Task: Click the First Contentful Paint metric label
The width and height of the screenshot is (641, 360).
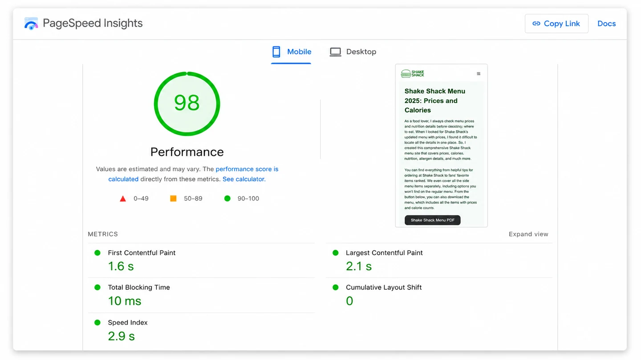Action: (x=142, y=253)
